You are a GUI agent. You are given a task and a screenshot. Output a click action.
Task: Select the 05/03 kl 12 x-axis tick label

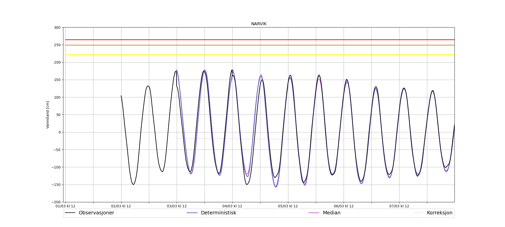click(x=288, y=206)
